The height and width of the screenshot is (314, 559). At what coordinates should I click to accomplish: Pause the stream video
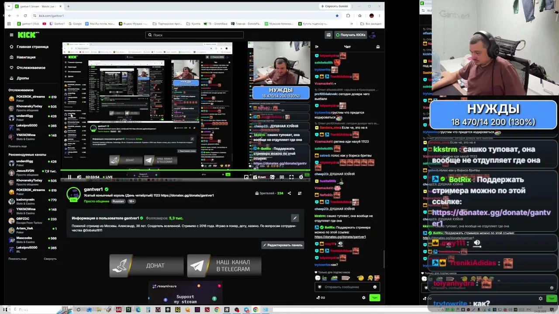point(69,177)
